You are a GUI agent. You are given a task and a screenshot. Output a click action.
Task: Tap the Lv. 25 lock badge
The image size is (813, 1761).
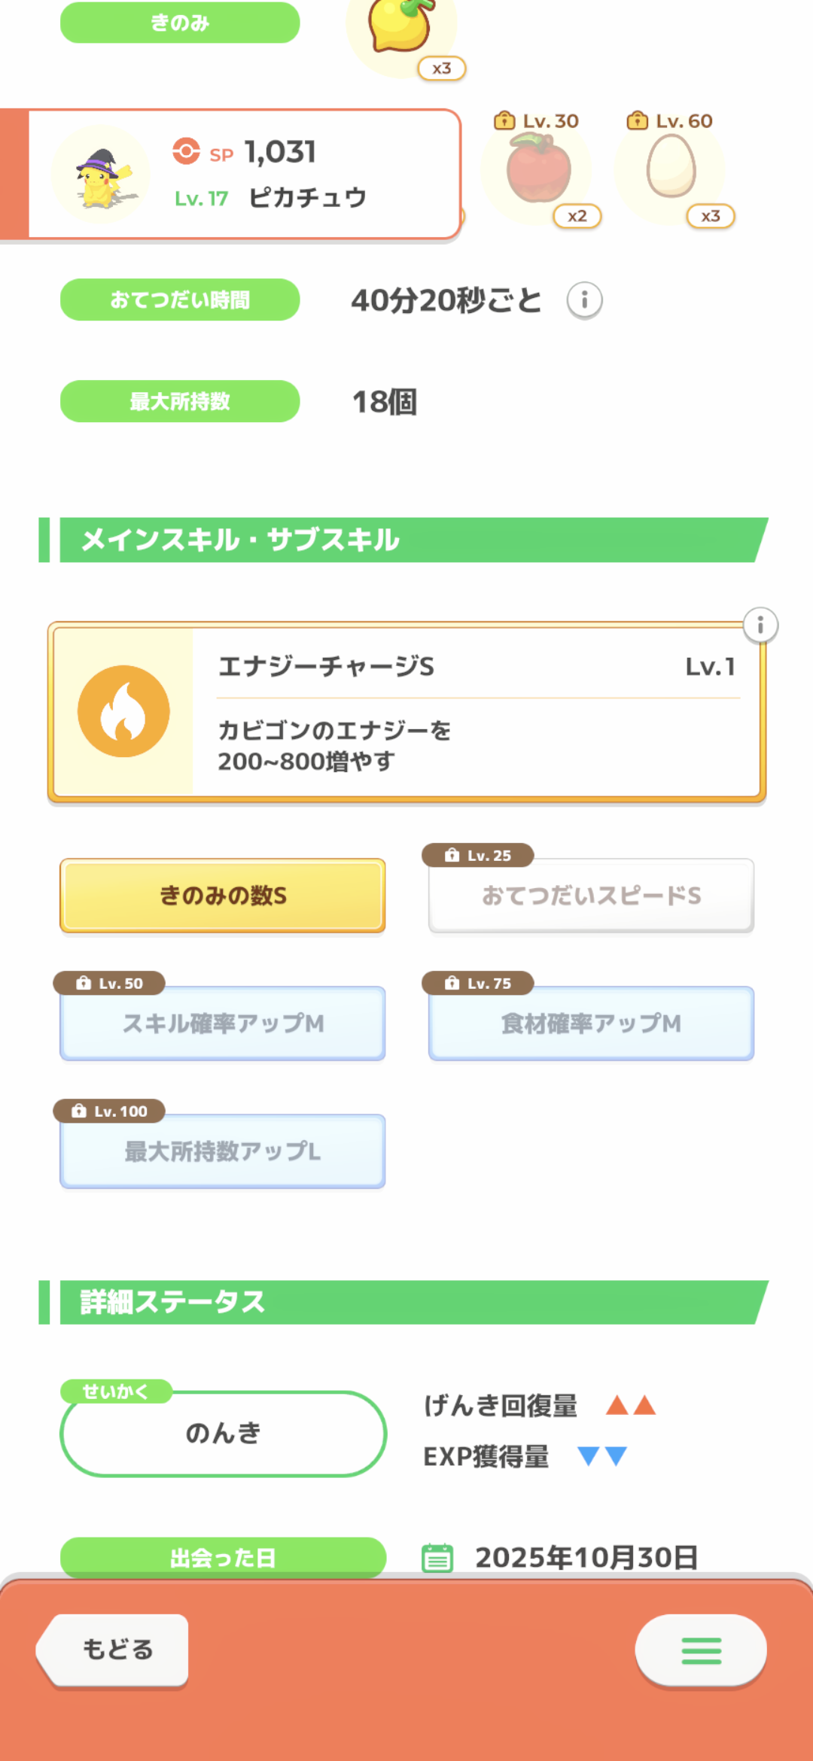(x=478, y=856)
